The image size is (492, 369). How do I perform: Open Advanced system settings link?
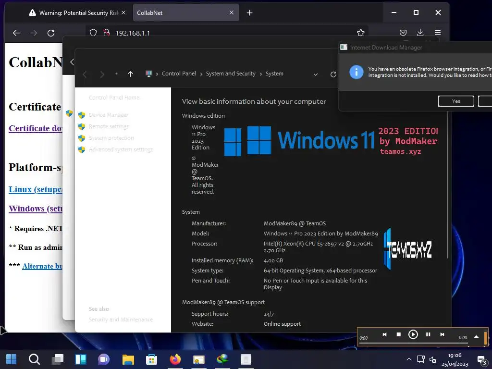click(121, 149)
